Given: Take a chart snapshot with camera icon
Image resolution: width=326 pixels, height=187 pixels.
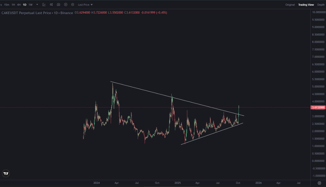Looking at the screenshot, I should (x=59, y=5).
